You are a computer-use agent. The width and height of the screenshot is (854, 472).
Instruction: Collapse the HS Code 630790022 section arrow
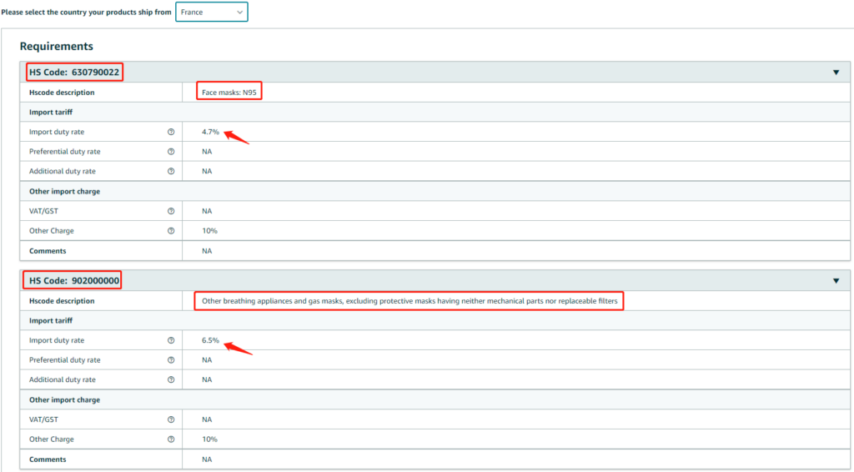click(836, 73)
